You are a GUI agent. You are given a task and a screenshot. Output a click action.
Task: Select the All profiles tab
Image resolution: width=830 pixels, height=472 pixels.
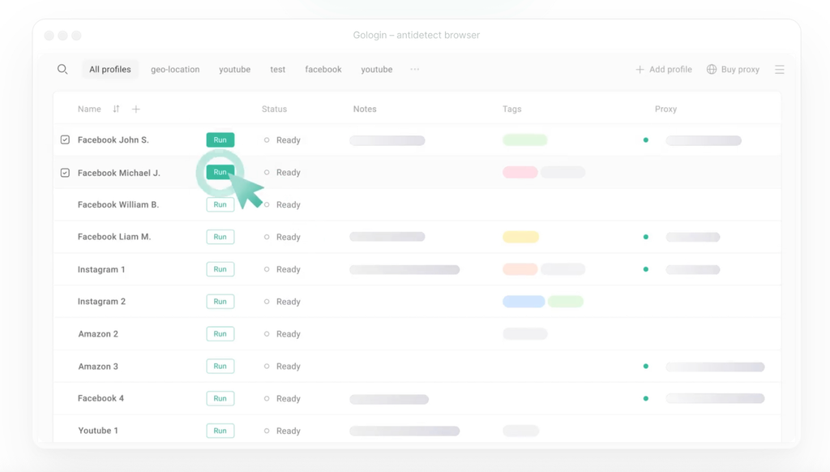(110, 70)
